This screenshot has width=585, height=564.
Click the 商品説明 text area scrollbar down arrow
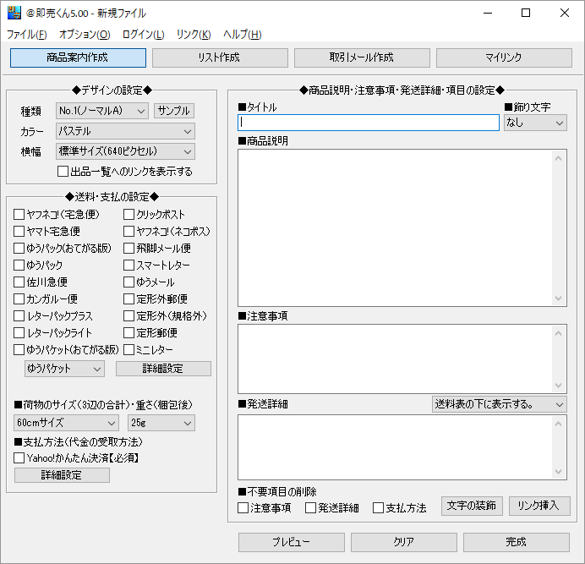tap(560, 298)
